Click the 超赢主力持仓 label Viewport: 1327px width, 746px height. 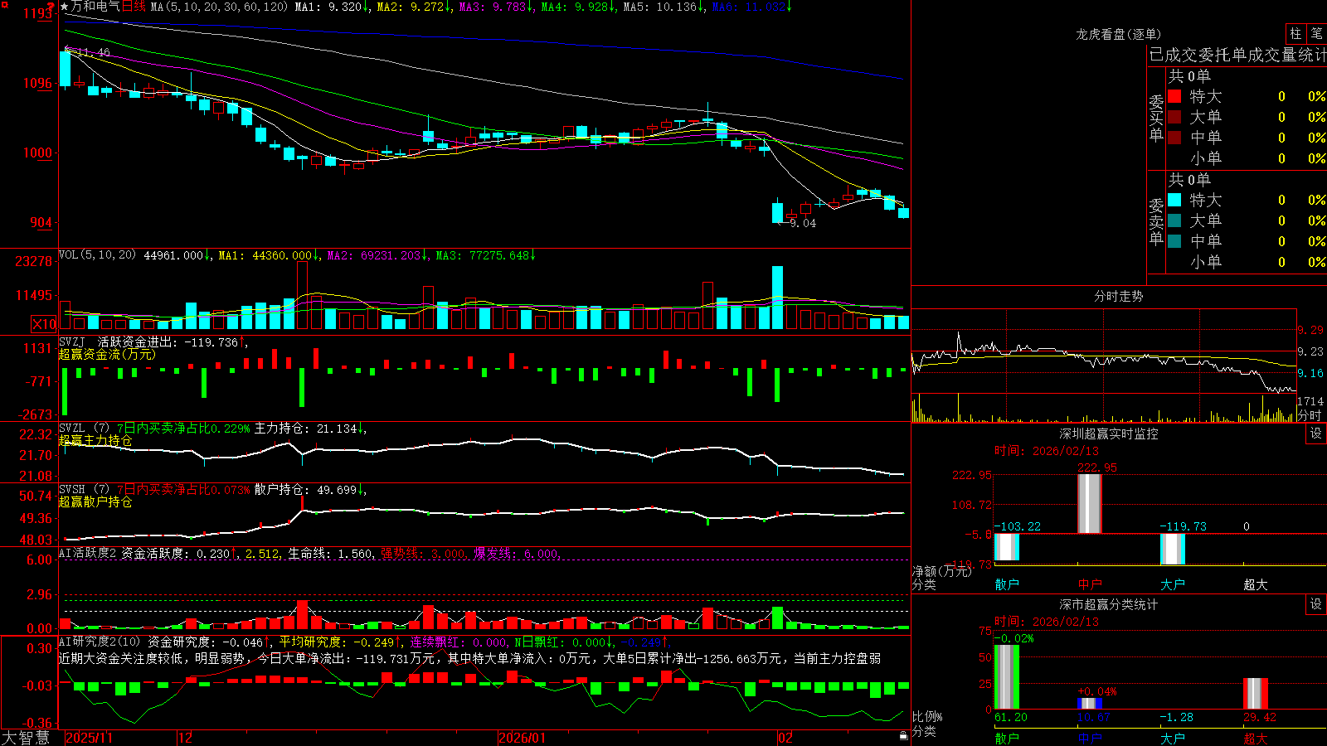[x=95, y=441]
